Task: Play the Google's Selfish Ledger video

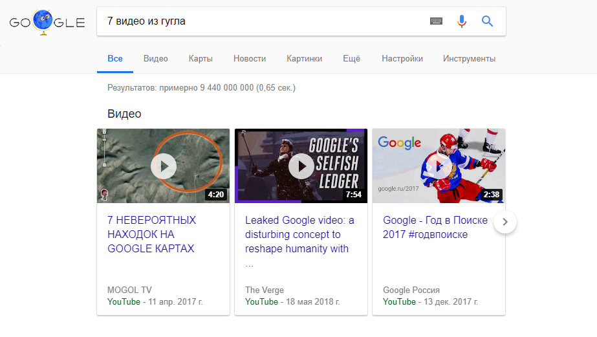Action: tap(301, 166)
